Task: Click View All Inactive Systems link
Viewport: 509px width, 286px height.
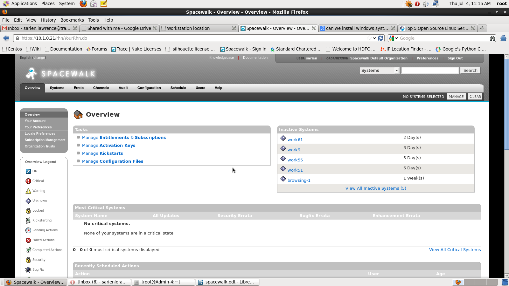Action: click(x=375, y=188)
